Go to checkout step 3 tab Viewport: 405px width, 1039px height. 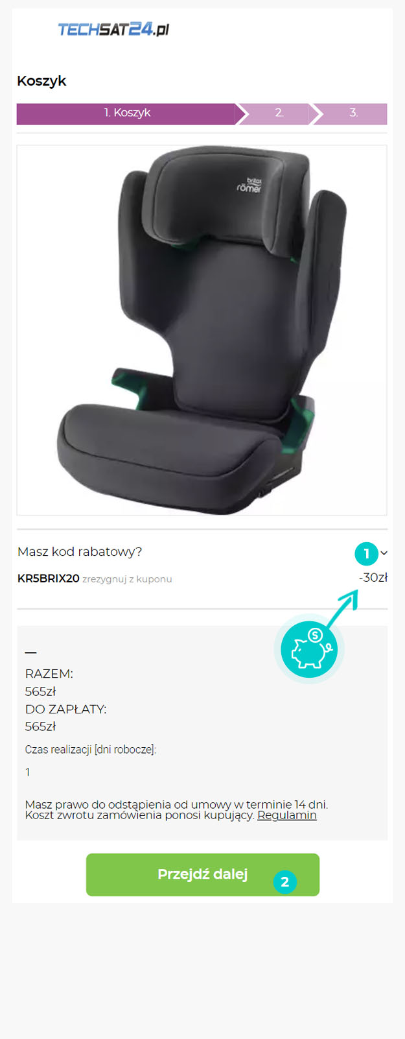(x=353, y=113)
